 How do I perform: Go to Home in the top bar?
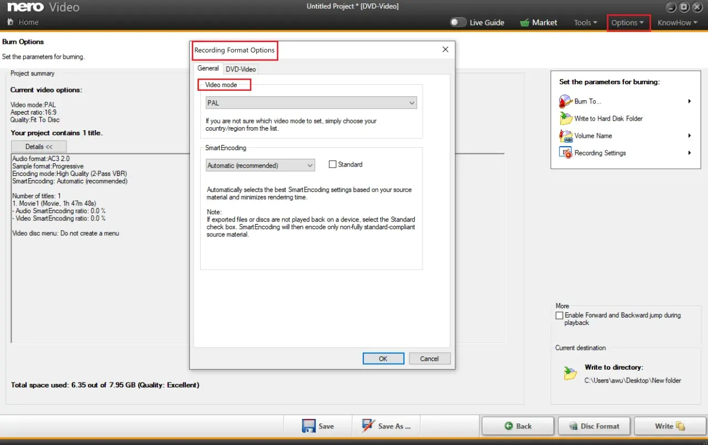29,22
